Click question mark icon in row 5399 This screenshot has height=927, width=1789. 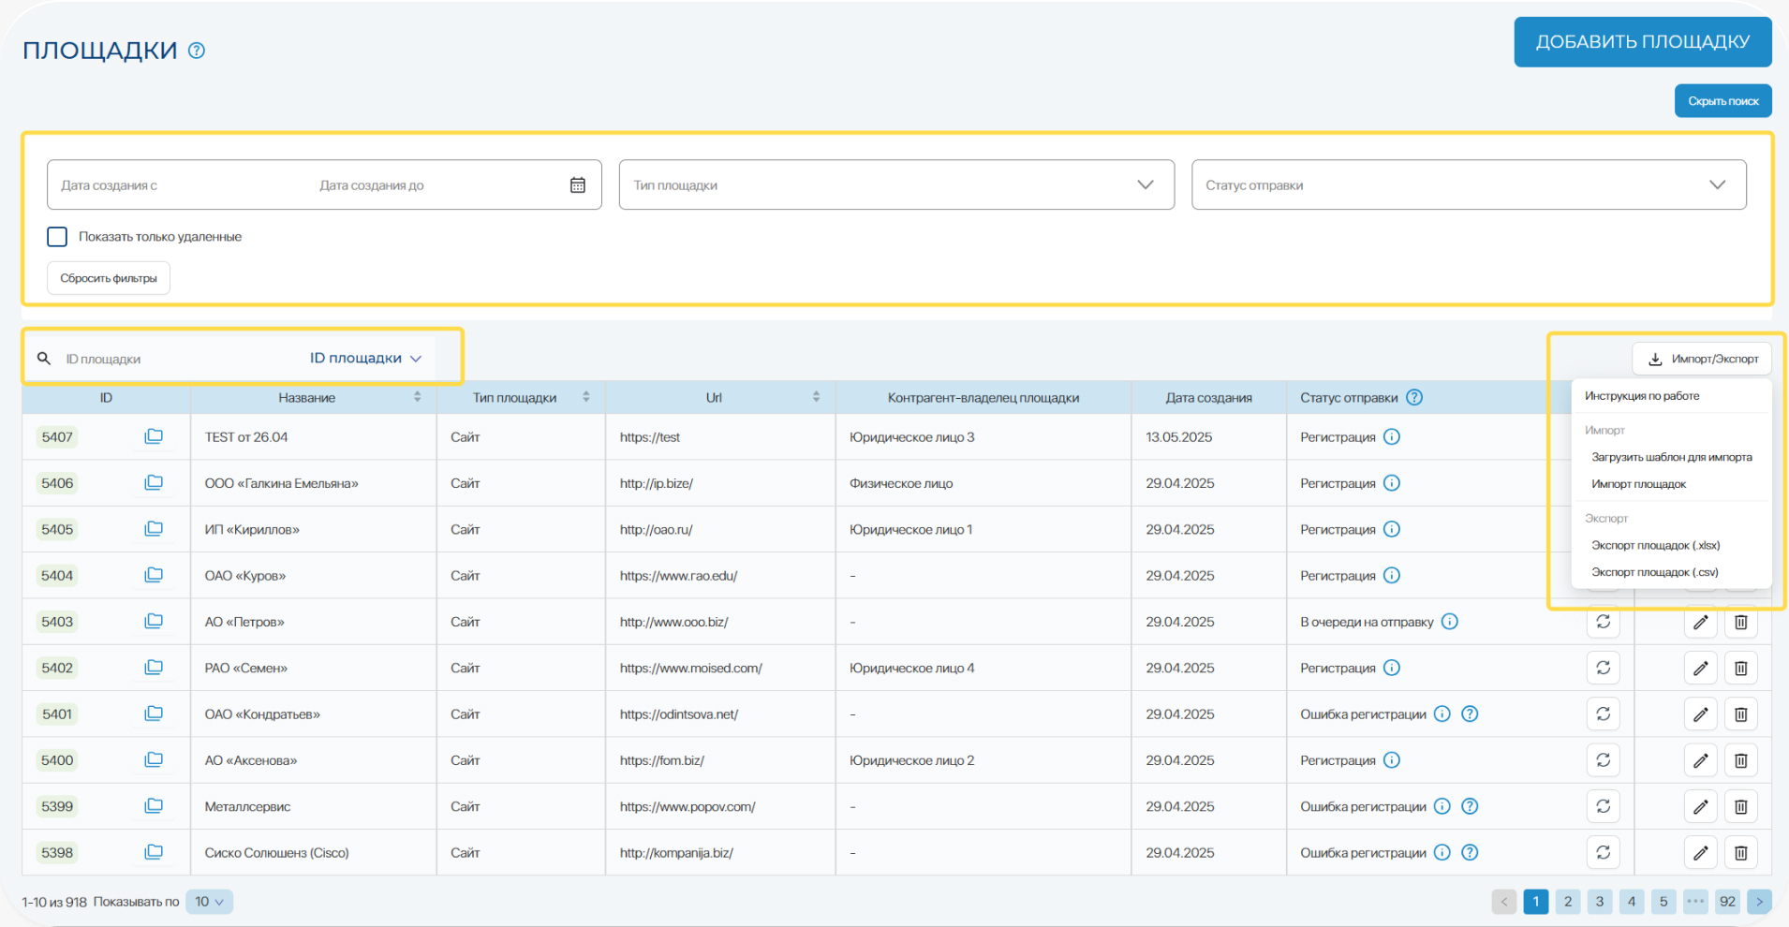pyautogui.click(x=1470, y=806)
